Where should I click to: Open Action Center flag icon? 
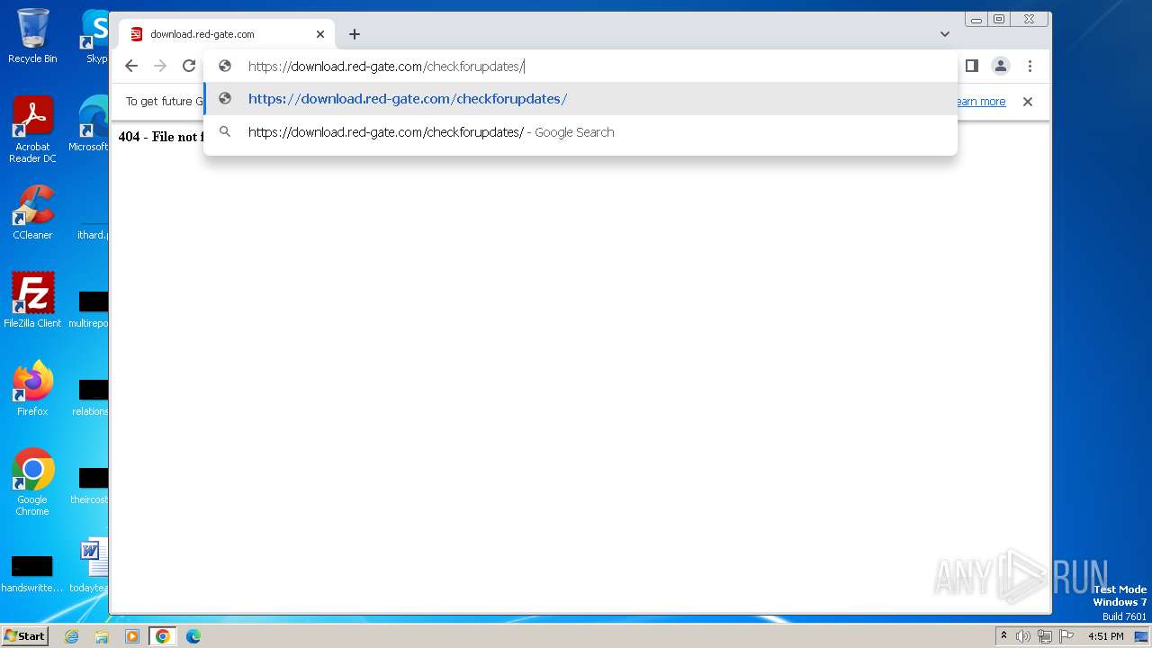click(x=1066, y=636)
